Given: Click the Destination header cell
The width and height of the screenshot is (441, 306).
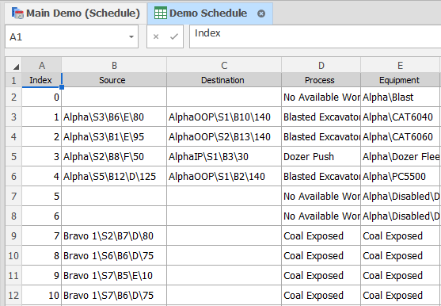Looking at the screenshot, I should coord(224,80).
